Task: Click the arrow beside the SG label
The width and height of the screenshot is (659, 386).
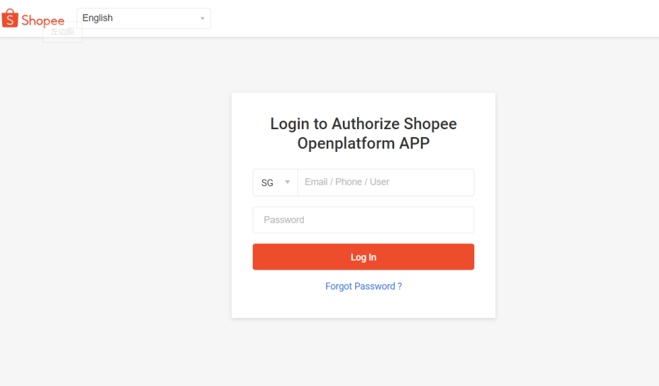Action: [287, 182]
